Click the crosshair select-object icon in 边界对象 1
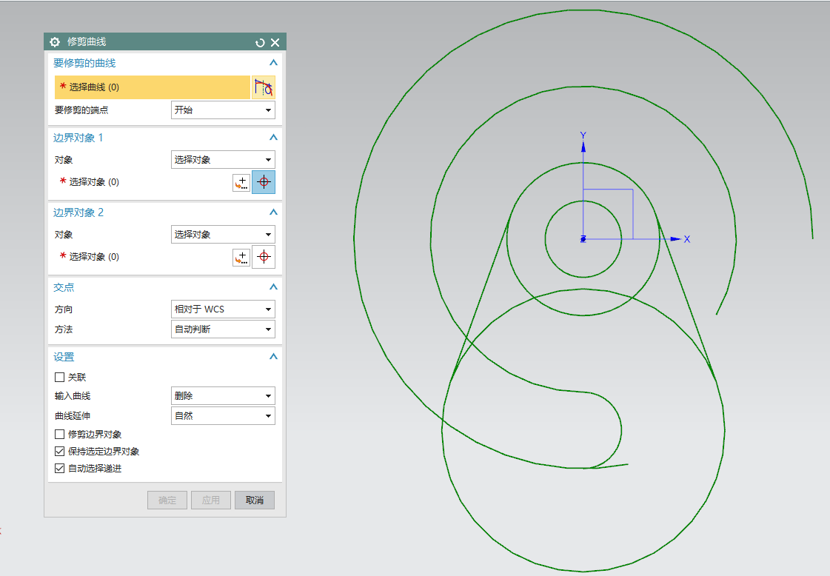This screenshot has height=576, width=830. pyautogui.click(x=264, y=182)
